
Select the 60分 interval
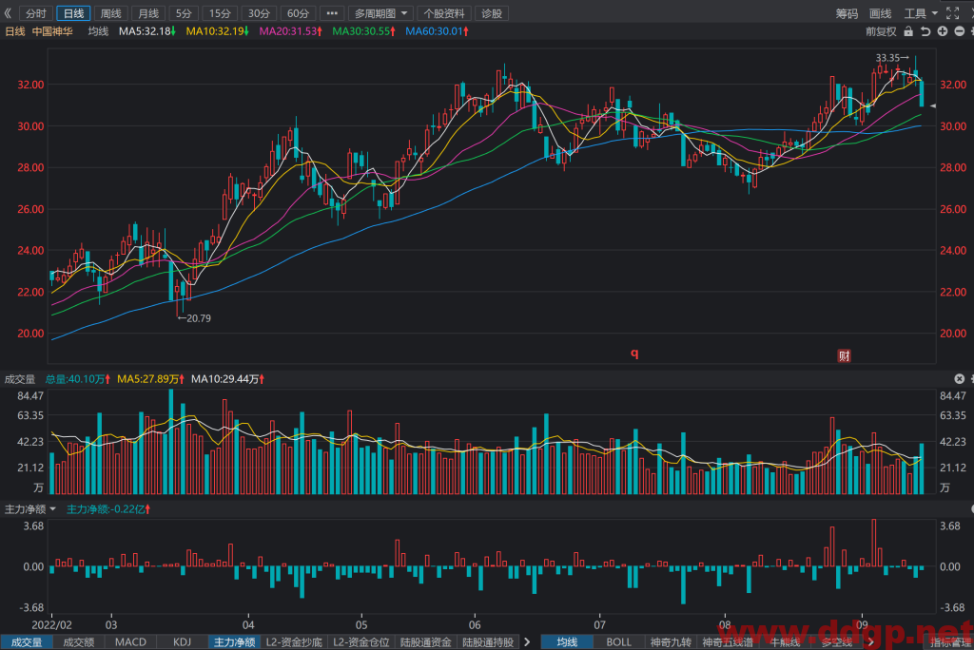tap(298, 13)
